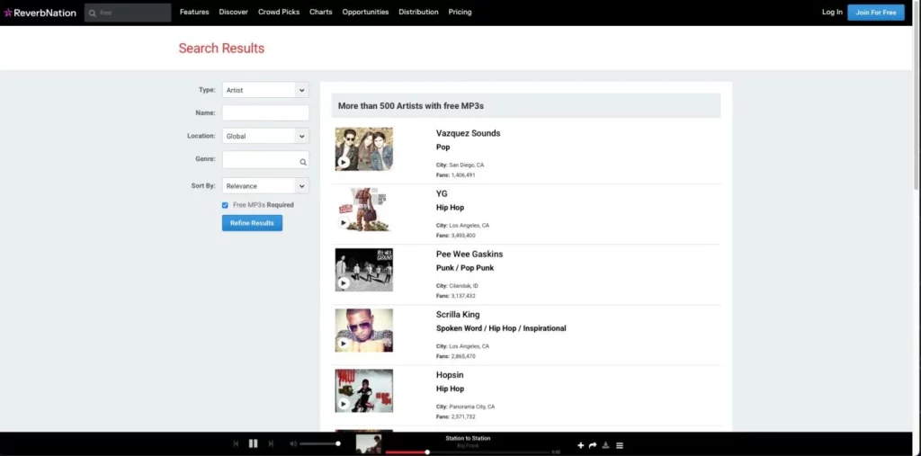
Task: Play YG via thumbnail play icon
Action: tap(344, 223)
